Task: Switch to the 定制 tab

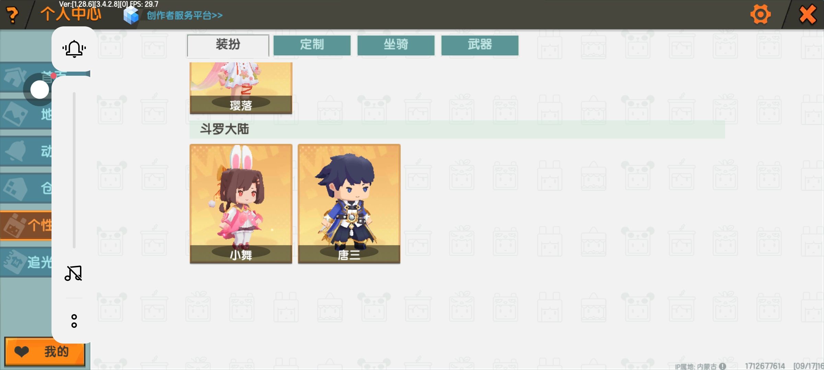Action: [x=312, y=45]
